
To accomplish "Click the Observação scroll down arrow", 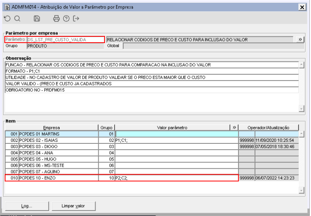I will click(302, 109).
